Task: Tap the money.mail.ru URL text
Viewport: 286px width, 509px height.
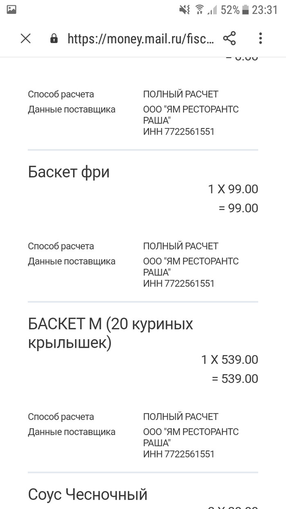Action: [x=141, y=38]
